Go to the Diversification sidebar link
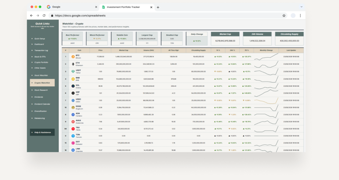Screen dimensions: 339x180 pos(40,111)
